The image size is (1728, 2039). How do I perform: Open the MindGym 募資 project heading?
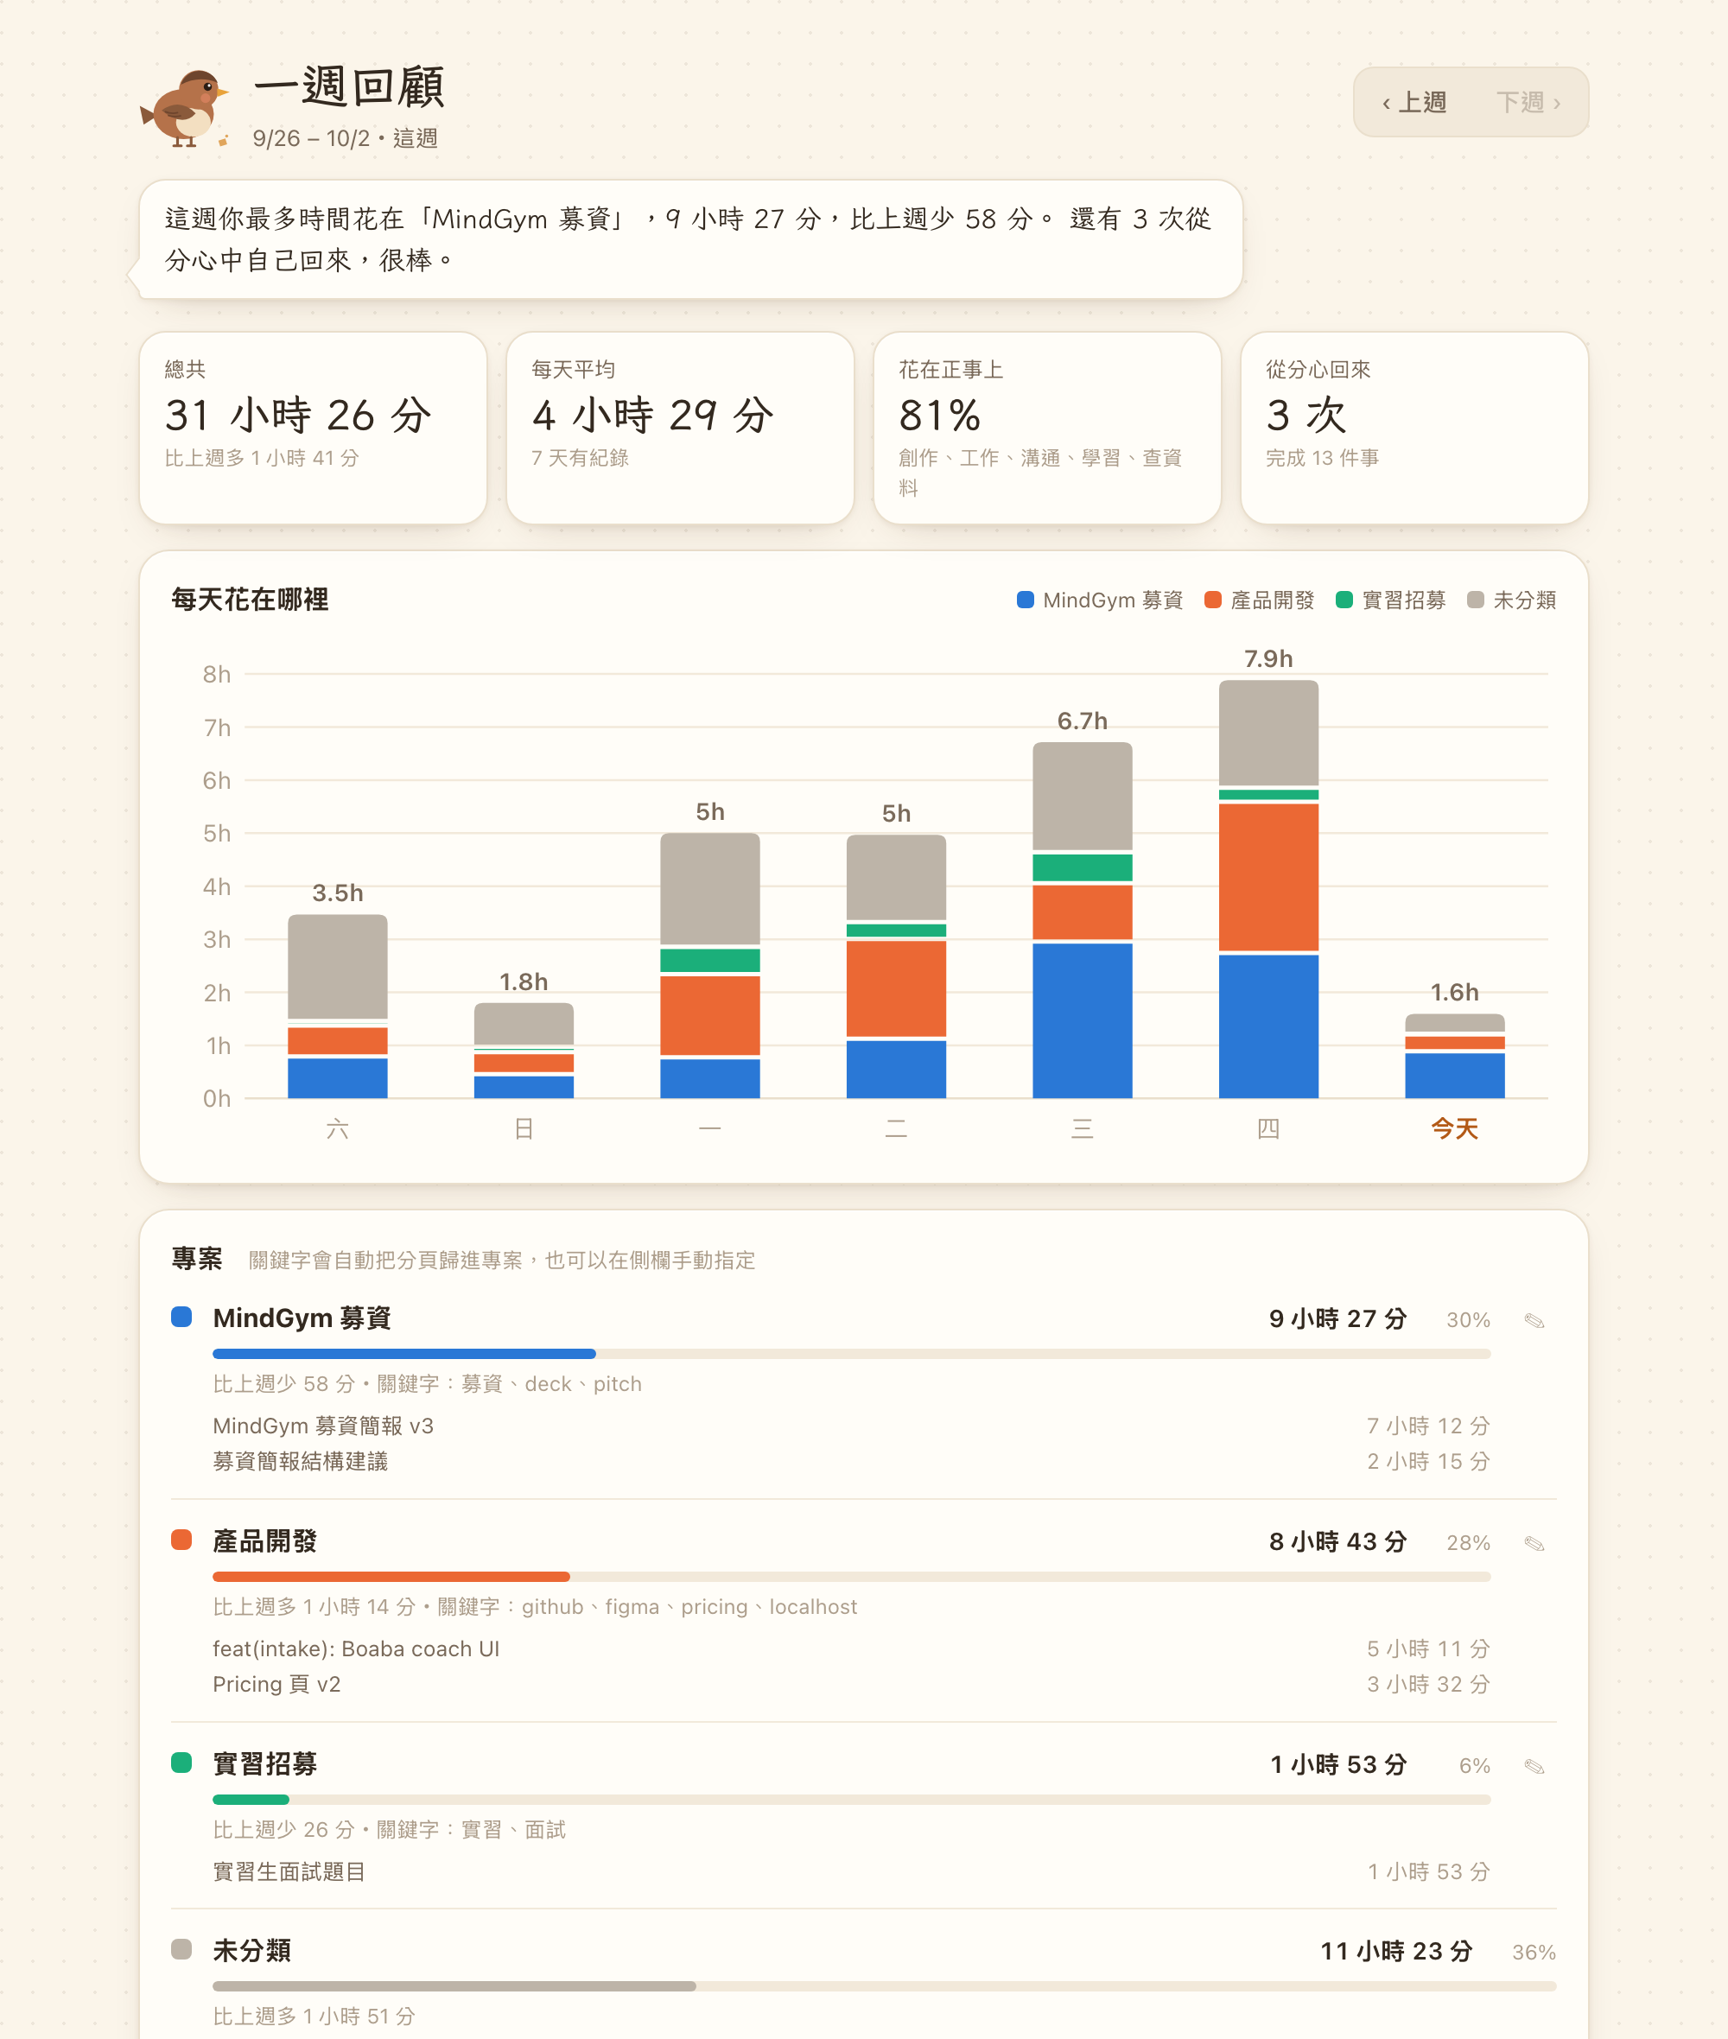pyautogui.click(x=302, y=1318)
